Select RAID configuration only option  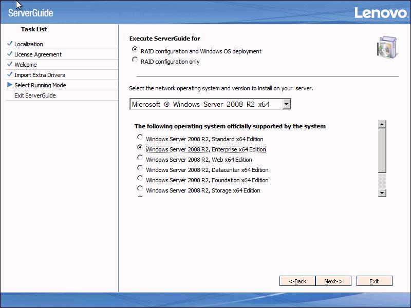tap(135, 60)
